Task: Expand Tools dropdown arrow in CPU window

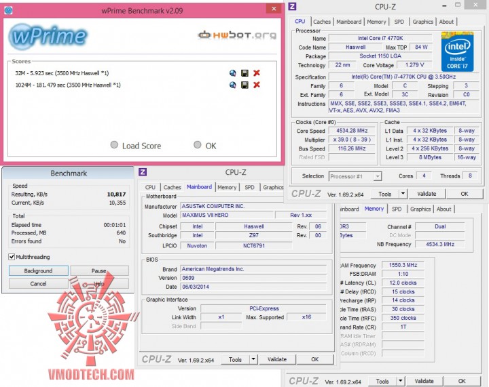Action: coord(403,194)
